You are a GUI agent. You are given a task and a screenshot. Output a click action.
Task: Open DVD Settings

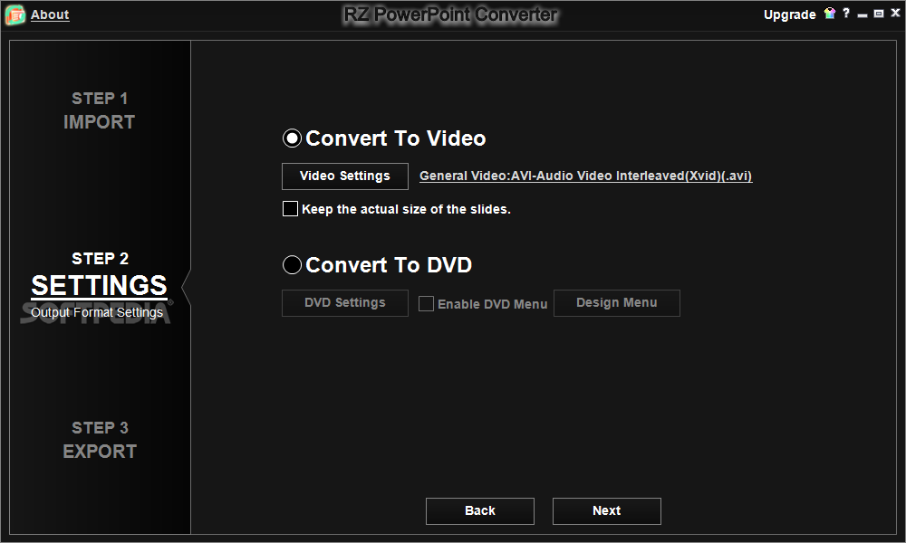345,303
